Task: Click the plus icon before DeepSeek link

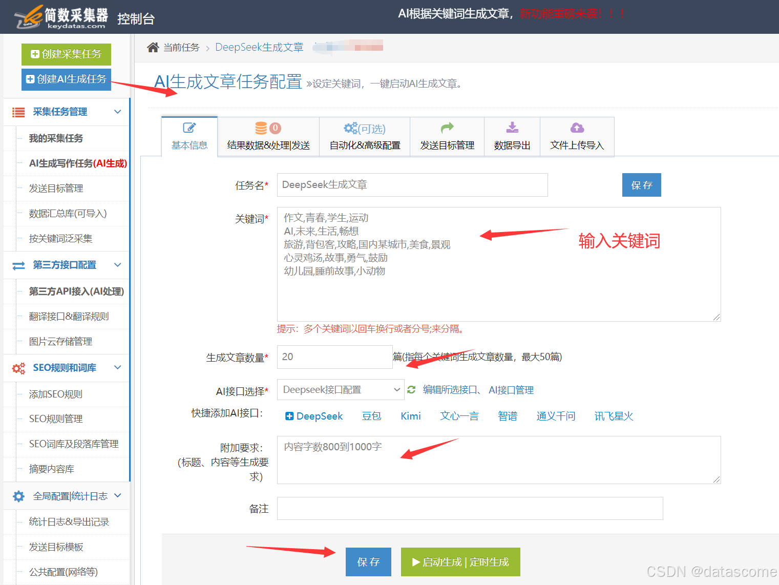Action: tap(289, 416)
